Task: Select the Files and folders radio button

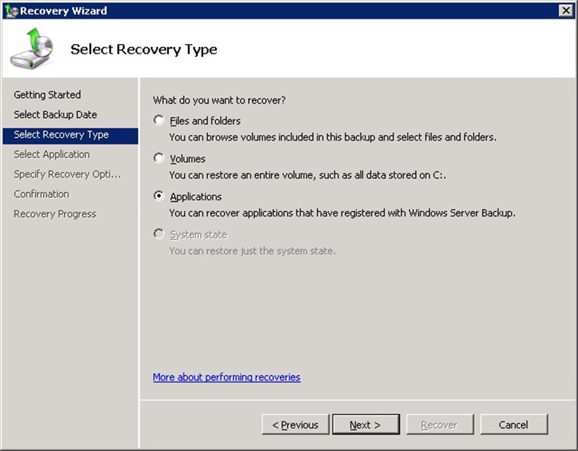Action: 159,121
